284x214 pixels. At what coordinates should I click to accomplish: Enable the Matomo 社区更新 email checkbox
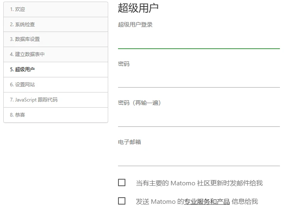coord(122,182)
